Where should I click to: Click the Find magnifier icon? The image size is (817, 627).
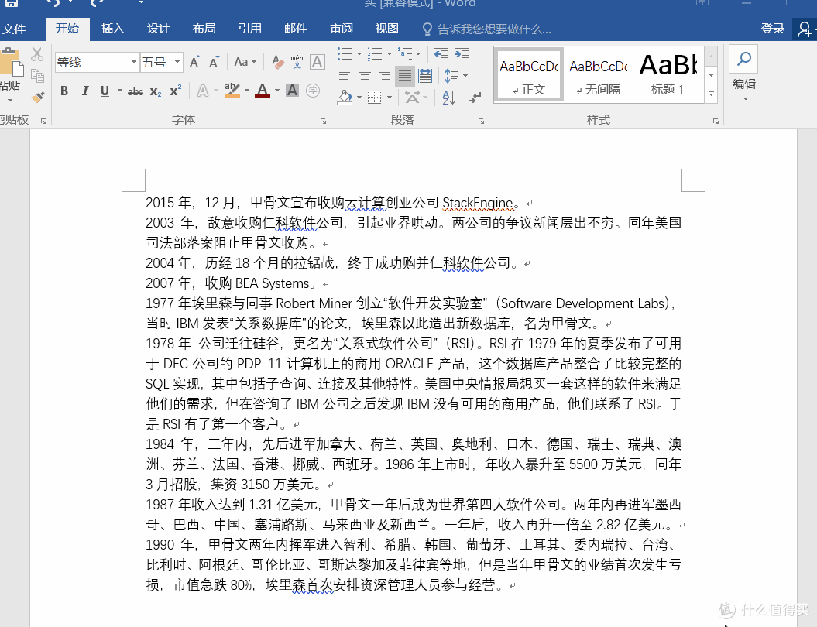[x=744, y=58]
